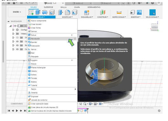Screen dimensions: 168x121
Task: Open the grid settings icon in navigation bar
Action: [x=95, y=104]
